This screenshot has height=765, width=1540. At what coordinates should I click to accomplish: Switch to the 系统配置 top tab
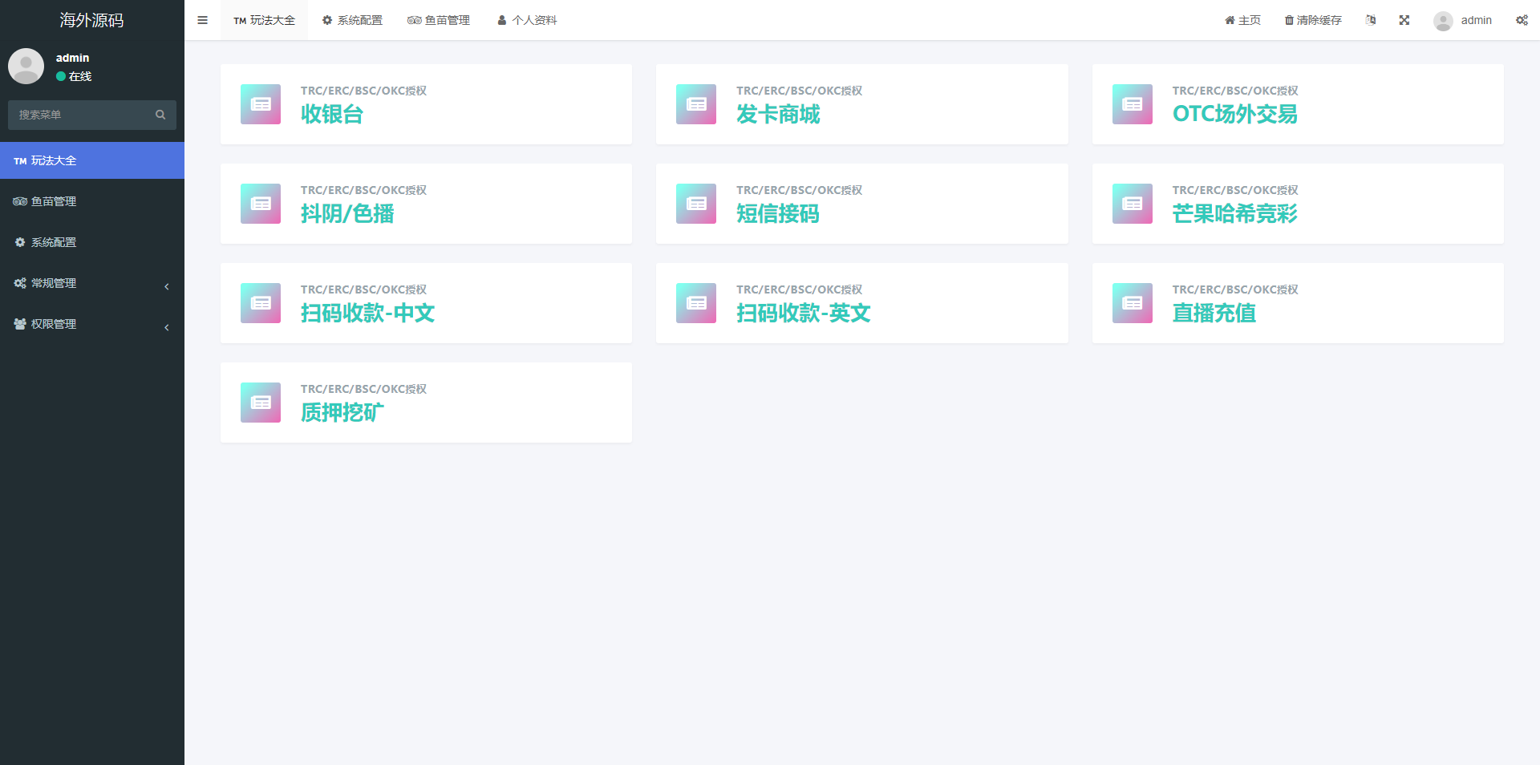352,20
